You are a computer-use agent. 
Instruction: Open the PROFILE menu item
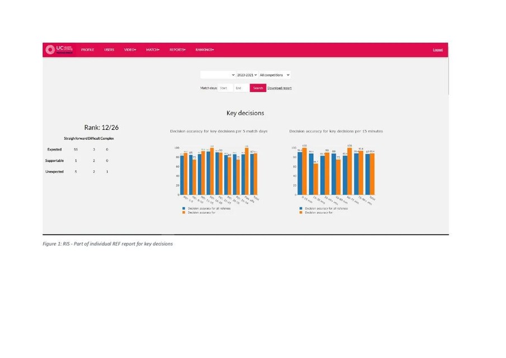click(x=87, y=50)
